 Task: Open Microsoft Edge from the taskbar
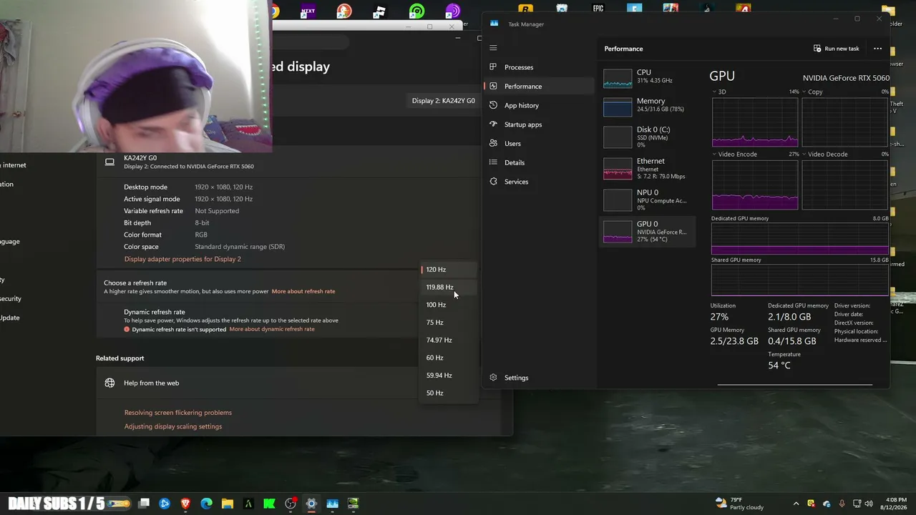[206, 504]
